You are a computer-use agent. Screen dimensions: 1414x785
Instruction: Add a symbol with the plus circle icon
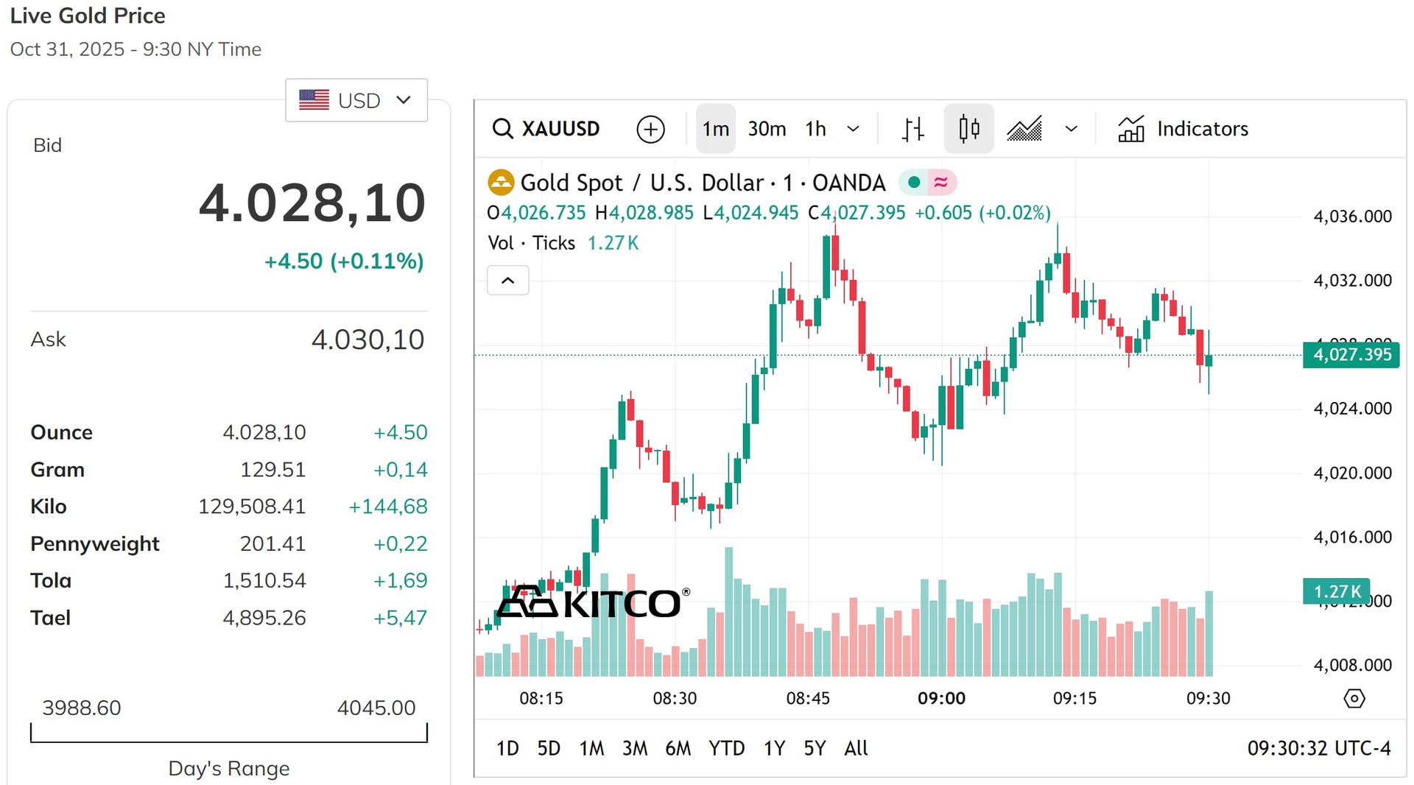(650, 129)
